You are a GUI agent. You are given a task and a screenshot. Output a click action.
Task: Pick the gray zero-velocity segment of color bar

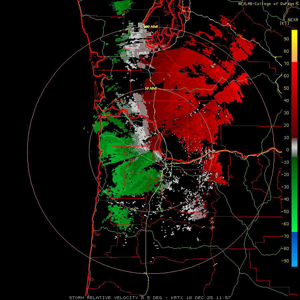coord(294,148)
